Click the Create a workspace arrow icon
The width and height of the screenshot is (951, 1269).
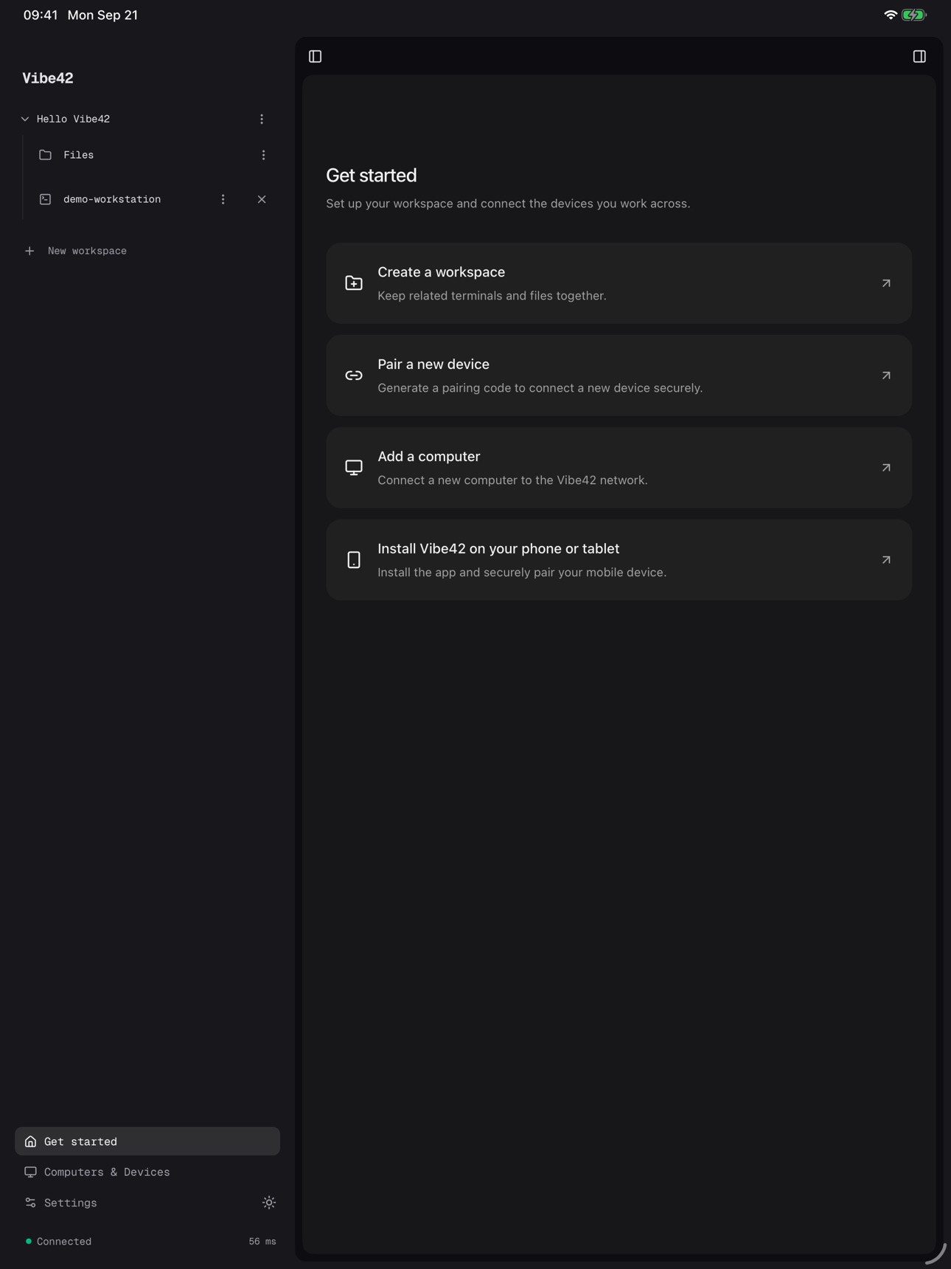(x=886, y=283)
